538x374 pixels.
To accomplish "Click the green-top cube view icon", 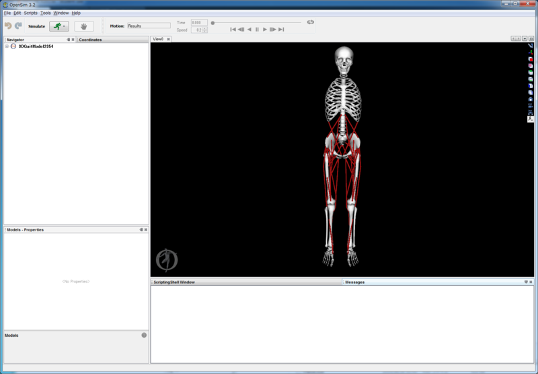I will 531,73.
